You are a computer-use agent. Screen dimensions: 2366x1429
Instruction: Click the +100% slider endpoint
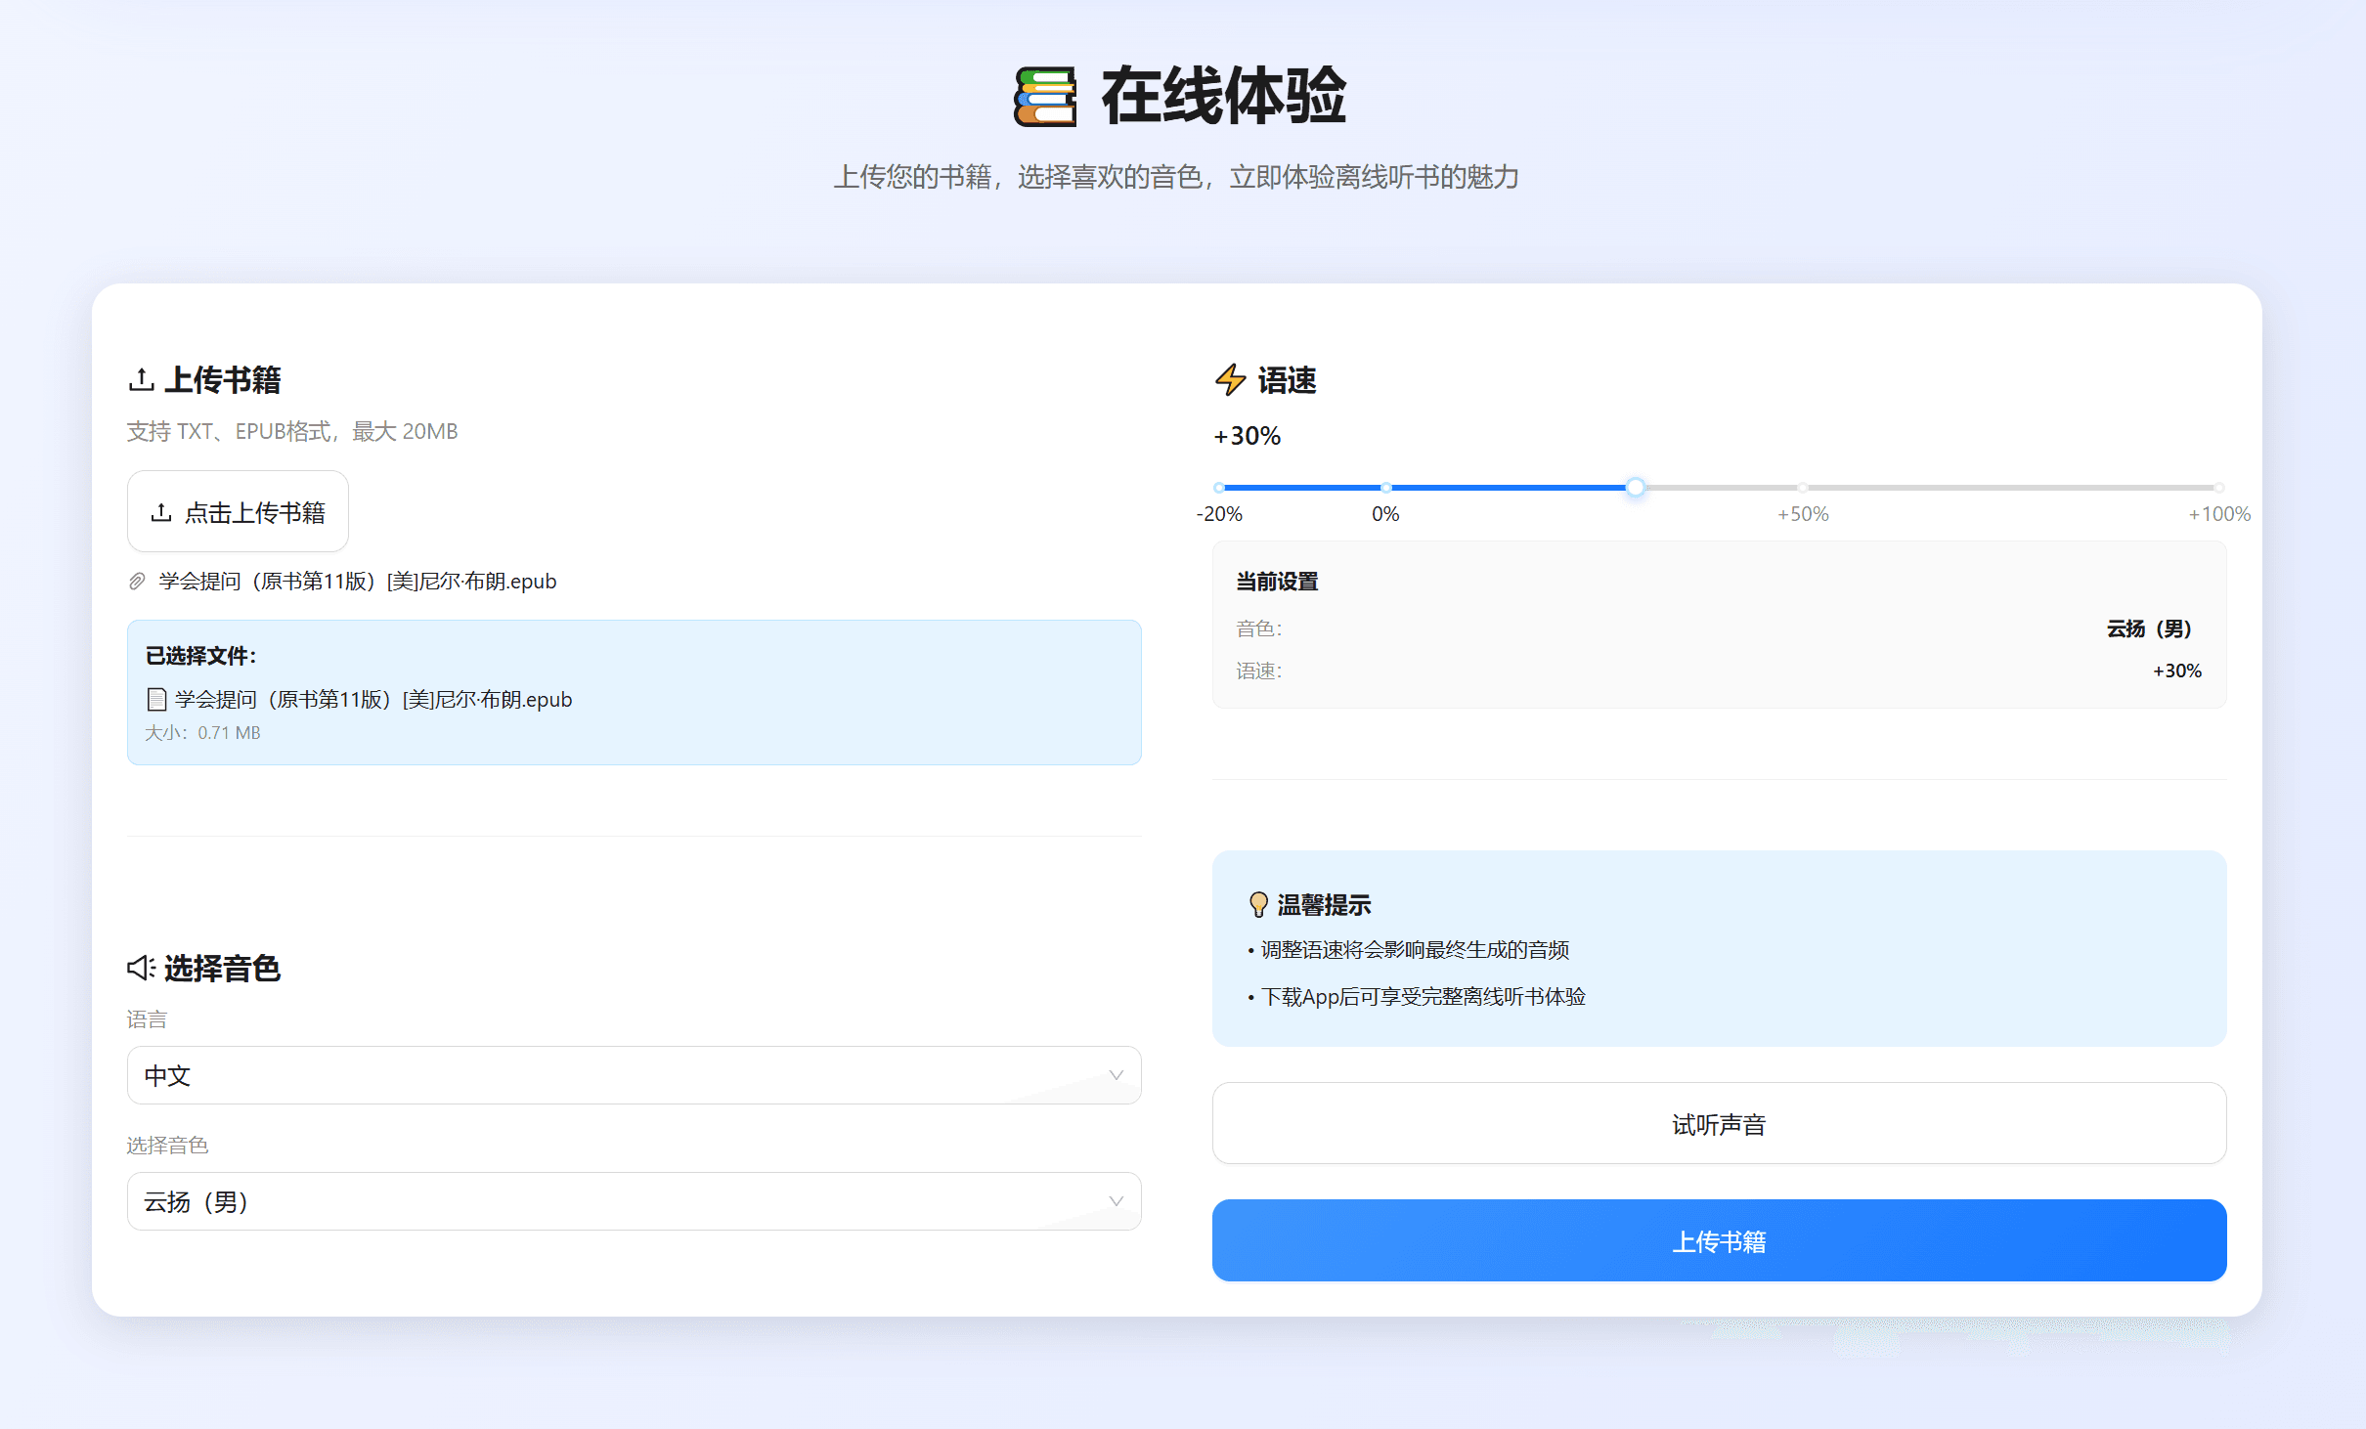click(x=2218, y=487)
